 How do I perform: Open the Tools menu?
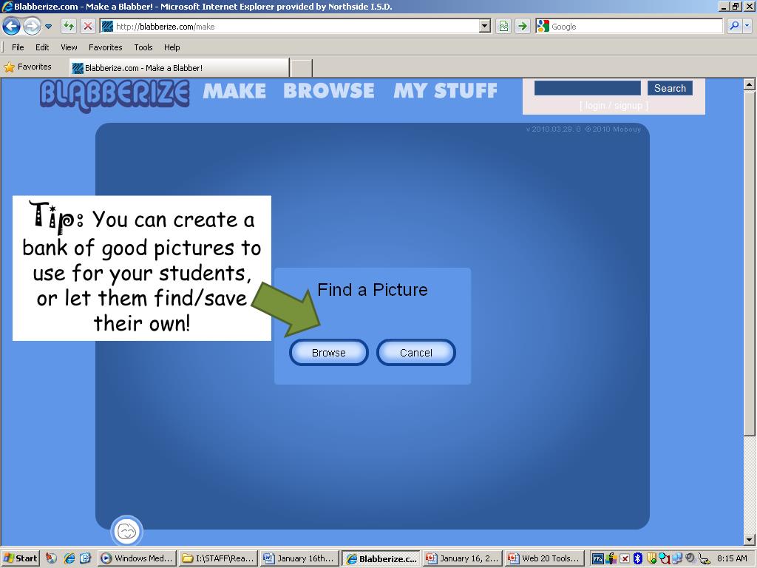coord(143,47)
